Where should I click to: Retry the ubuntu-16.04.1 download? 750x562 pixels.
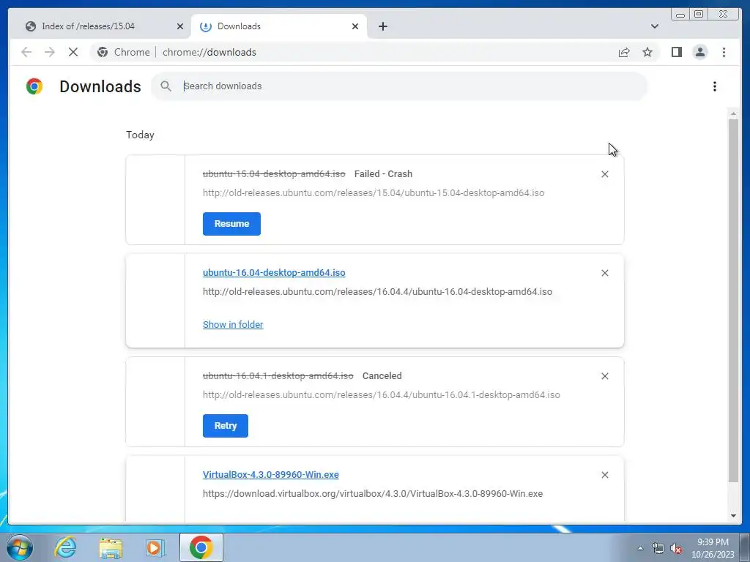(x=226, y=426)
